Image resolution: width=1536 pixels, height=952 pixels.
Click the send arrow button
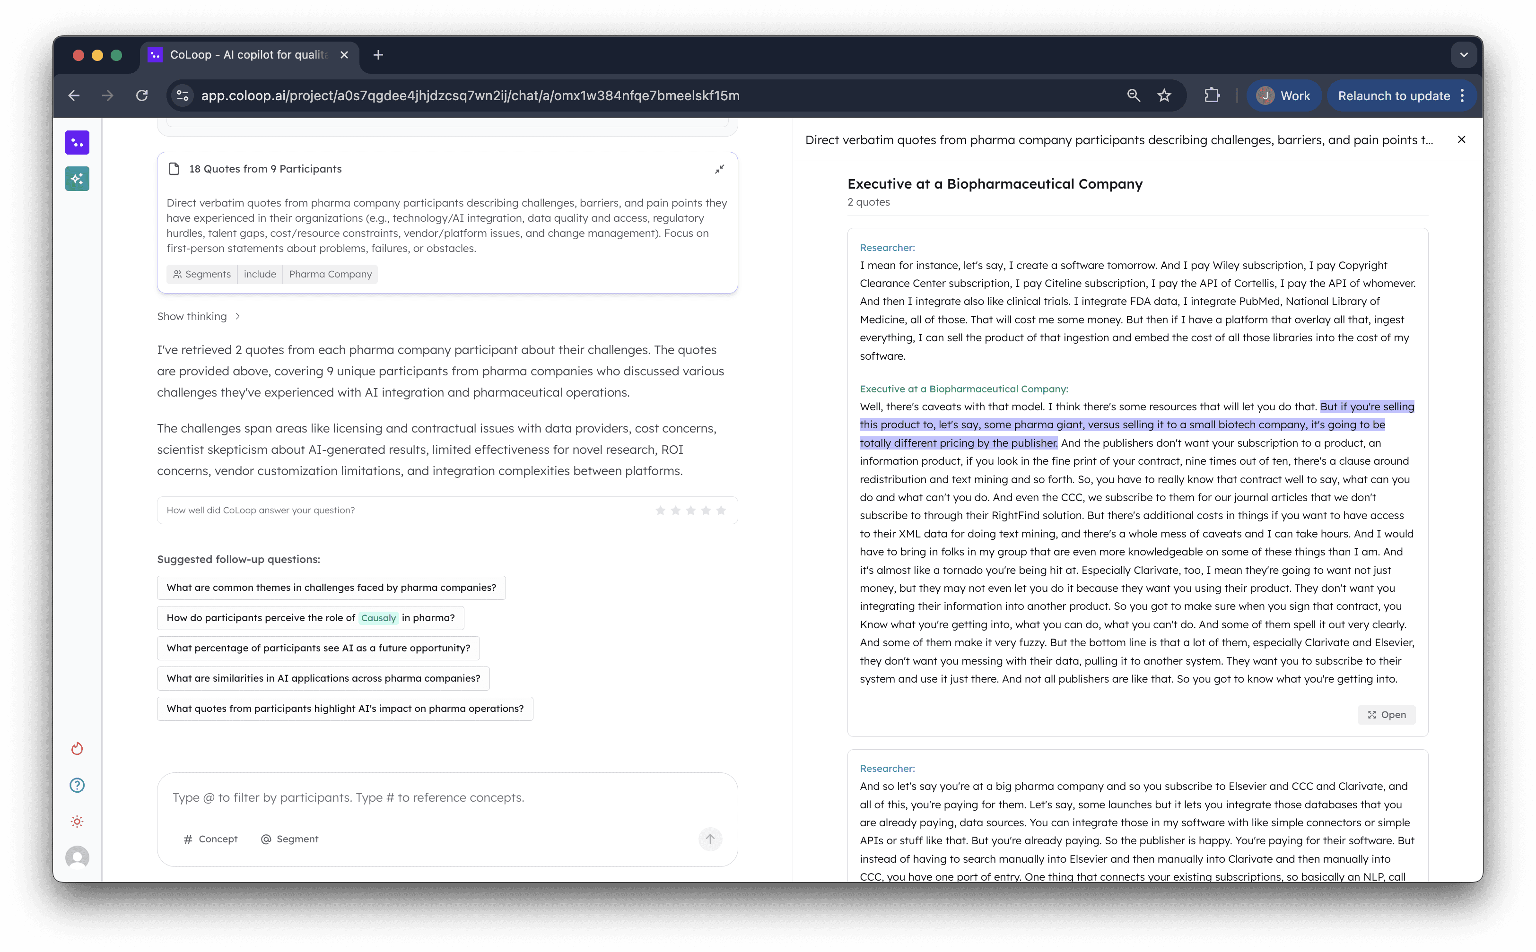710,839
